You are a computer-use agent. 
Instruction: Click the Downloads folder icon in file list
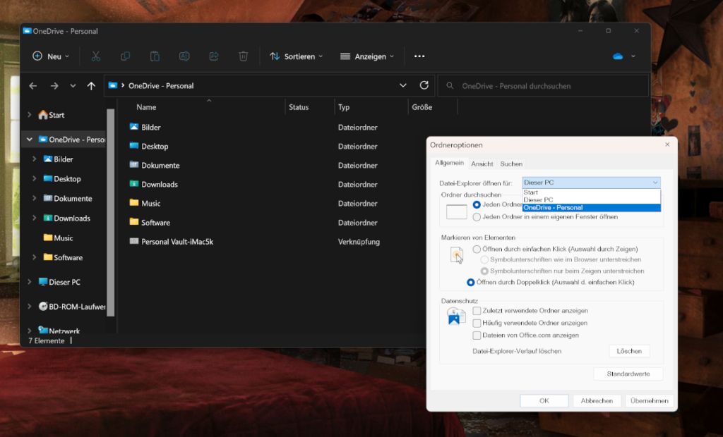click(x=133, y=184)
